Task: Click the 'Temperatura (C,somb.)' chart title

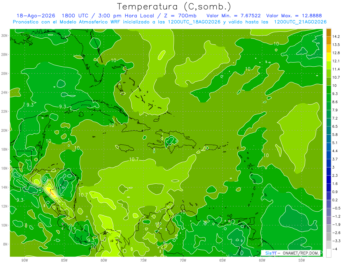Action: coord(174,7)
